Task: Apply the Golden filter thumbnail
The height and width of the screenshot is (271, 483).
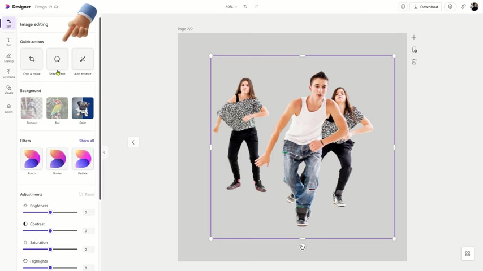Action: [x=57, y=159]
